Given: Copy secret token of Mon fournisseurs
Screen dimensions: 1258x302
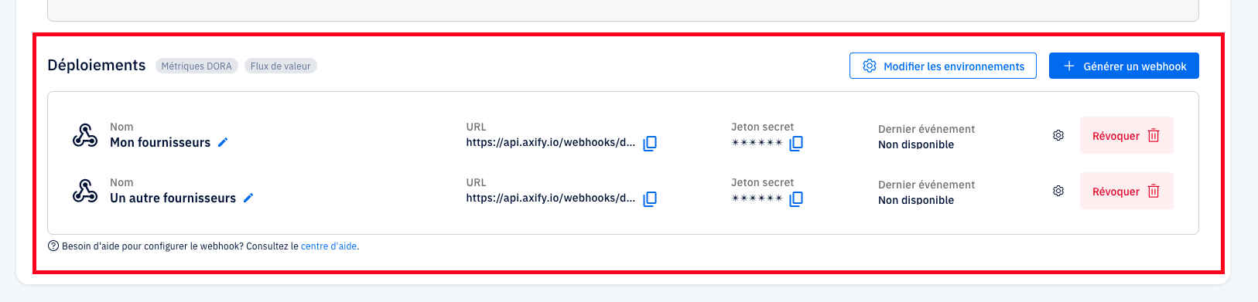Looking at the screenshot, I should click(x=796, y=143).
